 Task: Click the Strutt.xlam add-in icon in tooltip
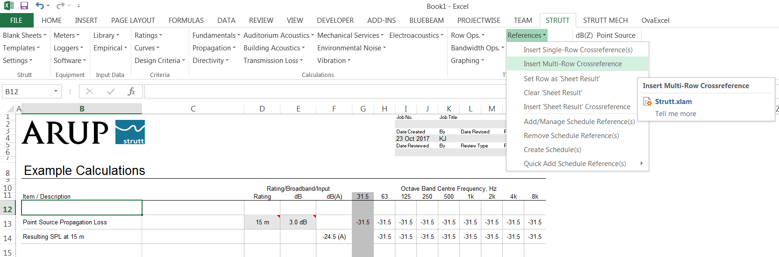(648, 102)
